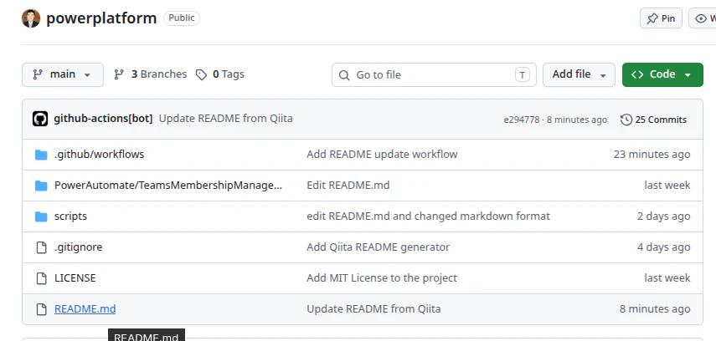The height and width of the screenshot is (341, 716).
Task: Open the powerplatform repository name link
Action: pos(101,18)
